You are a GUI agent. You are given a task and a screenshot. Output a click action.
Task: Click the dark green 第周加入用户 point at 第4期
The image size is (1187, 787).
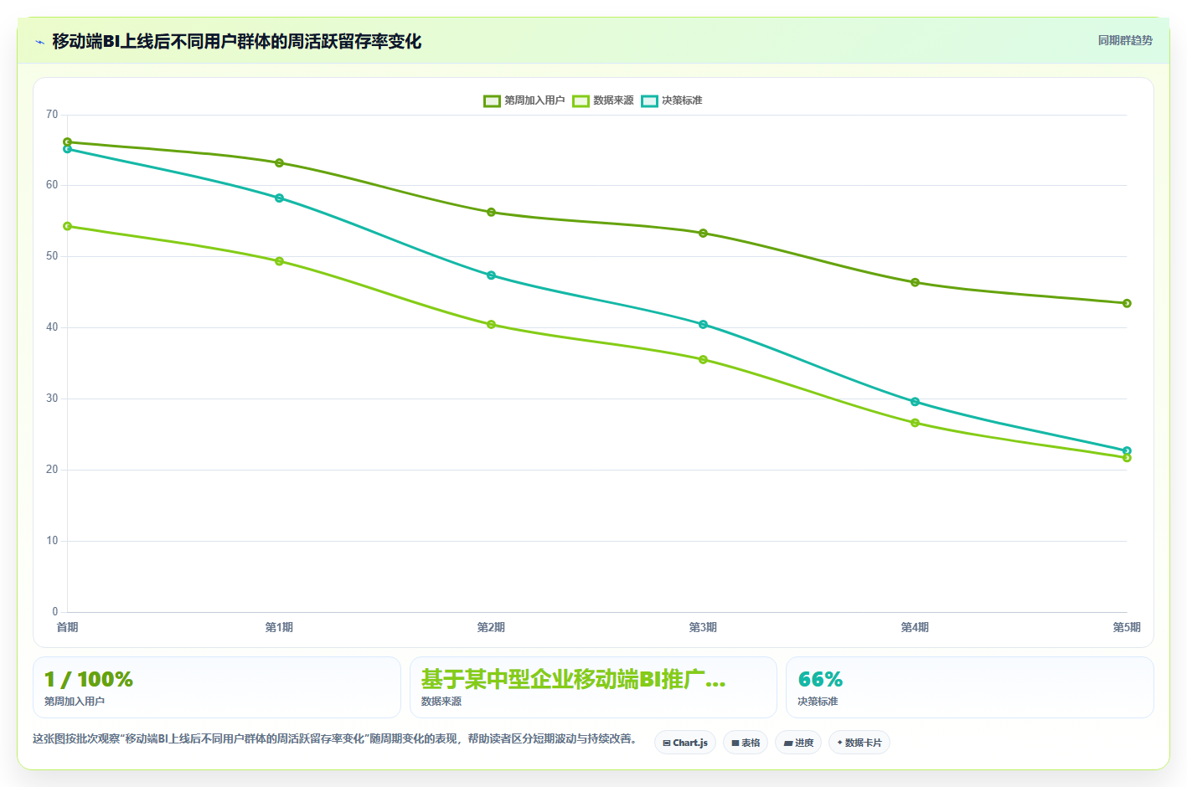[x=915, y=283]
